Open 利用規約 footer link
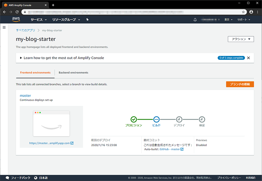 [x=251, y=178]
